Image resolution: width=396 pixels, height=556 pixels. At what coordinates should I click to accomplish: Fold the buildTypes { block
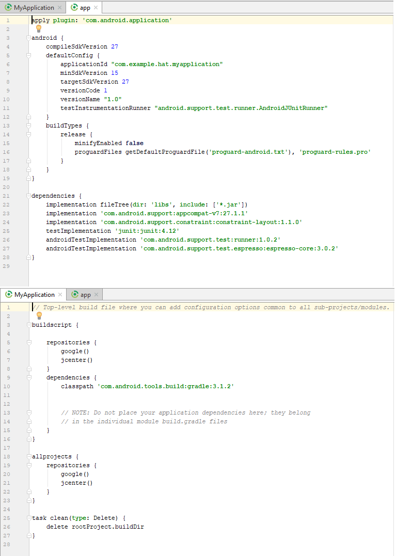tap(29, 125)
